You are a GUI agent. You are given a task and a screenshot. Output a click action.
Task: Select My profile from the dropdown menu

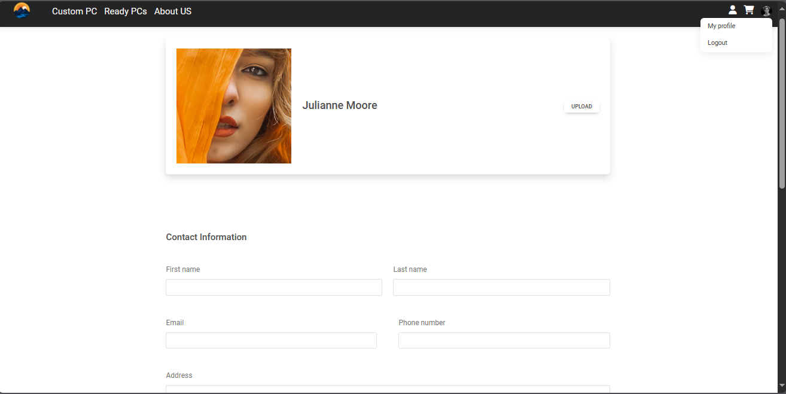(x=721, y=26)
